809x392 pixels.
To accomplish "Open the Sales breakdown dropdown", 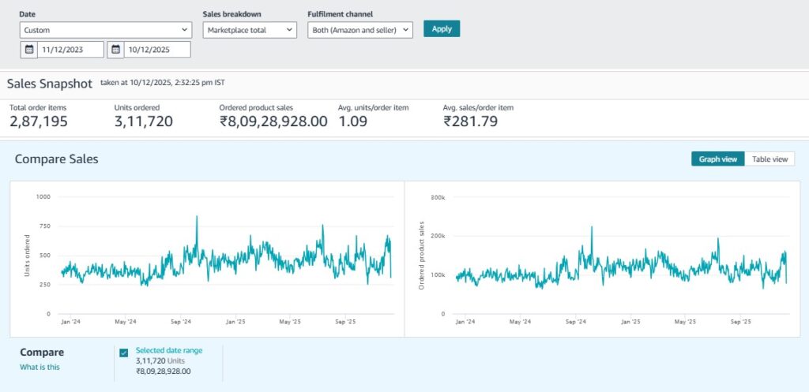I will [250, 30].
